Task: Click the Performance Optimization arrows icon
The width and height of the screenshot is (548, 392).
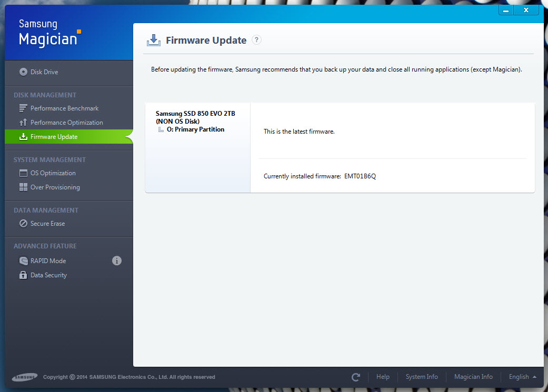Action: tap(23, 122)
